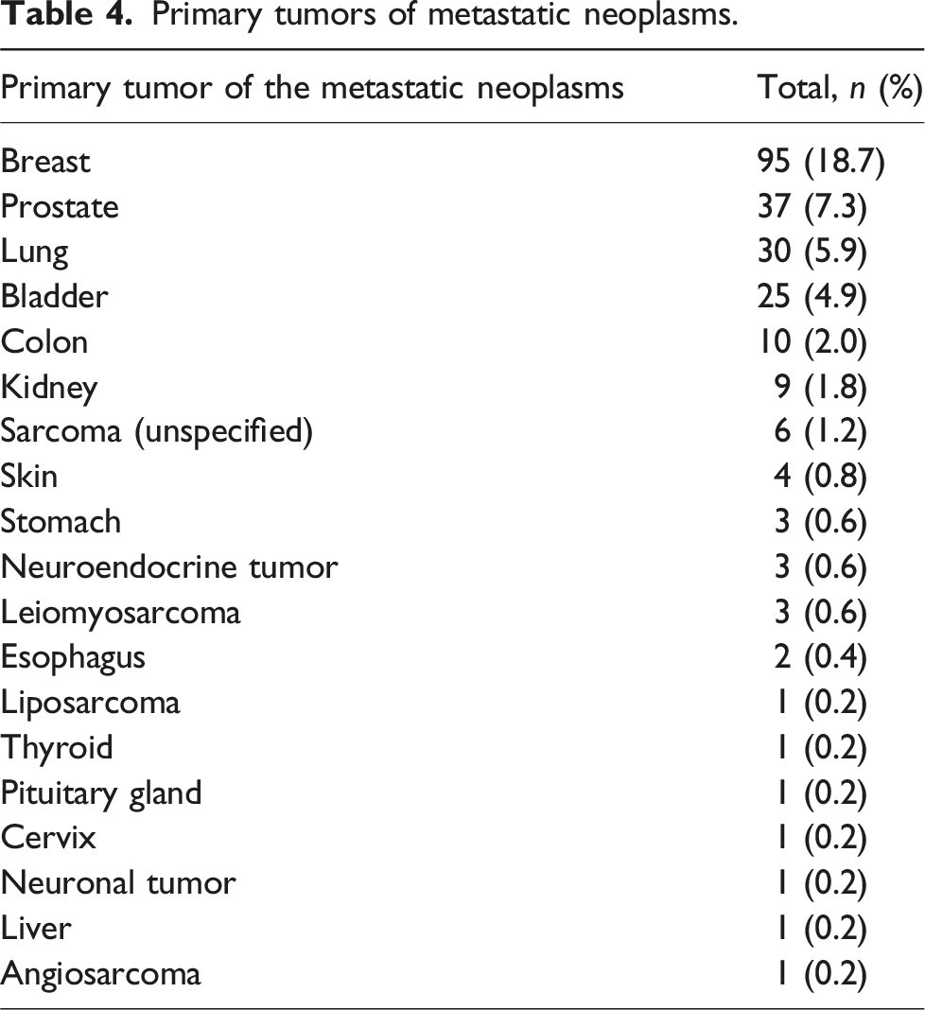Select the Kidney row label
This screenshot has width=925, height=1010.
[49, 387]
